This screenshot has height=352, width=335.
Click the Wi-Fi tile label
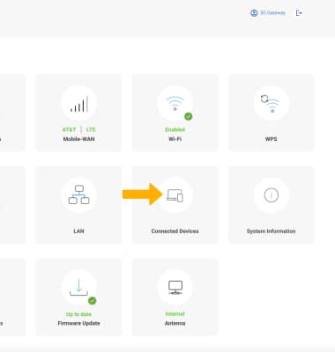(x=175, y=139)
